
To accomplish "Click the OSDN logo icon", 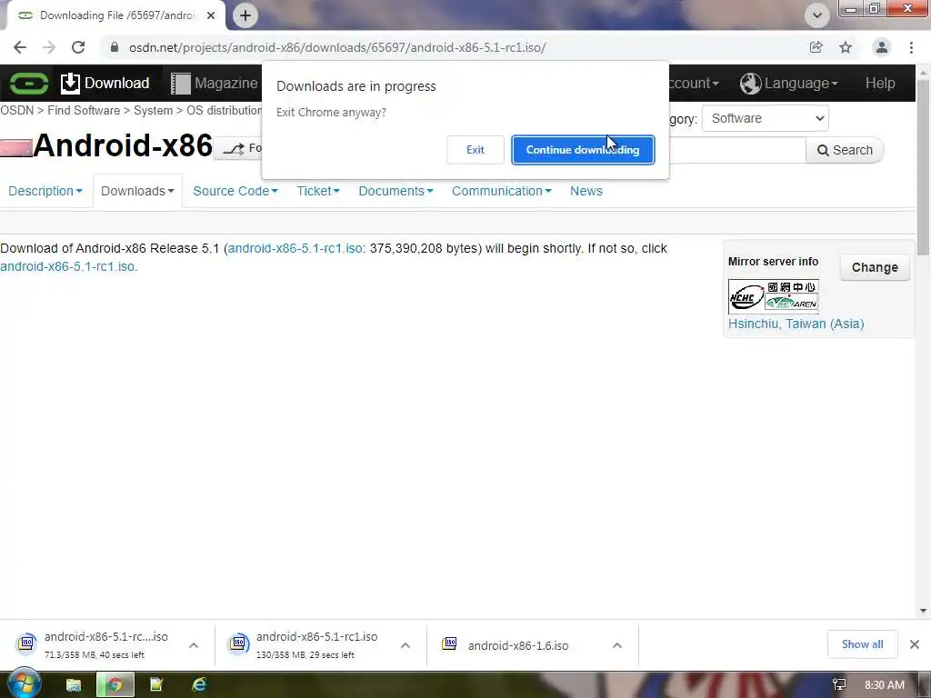I will [28, 83].
